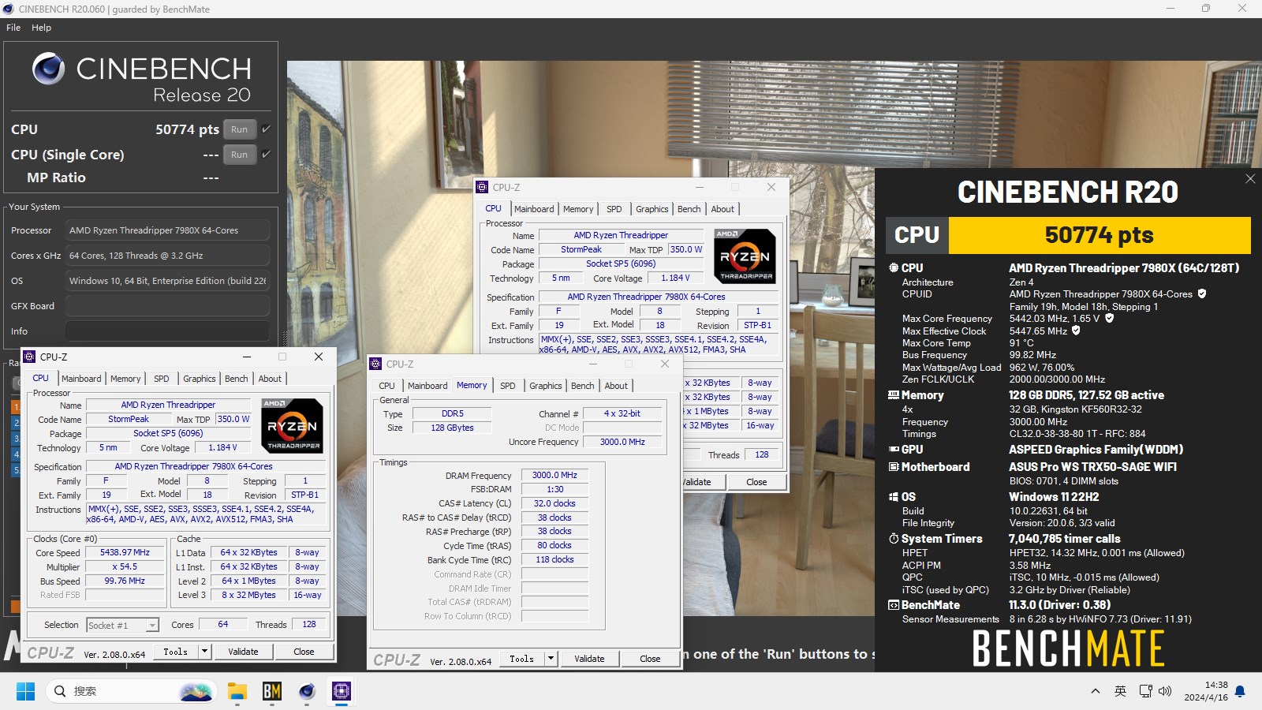
Task: Click the OS field showing Windows 10, 64 Bit
Action: pos(167,281)
